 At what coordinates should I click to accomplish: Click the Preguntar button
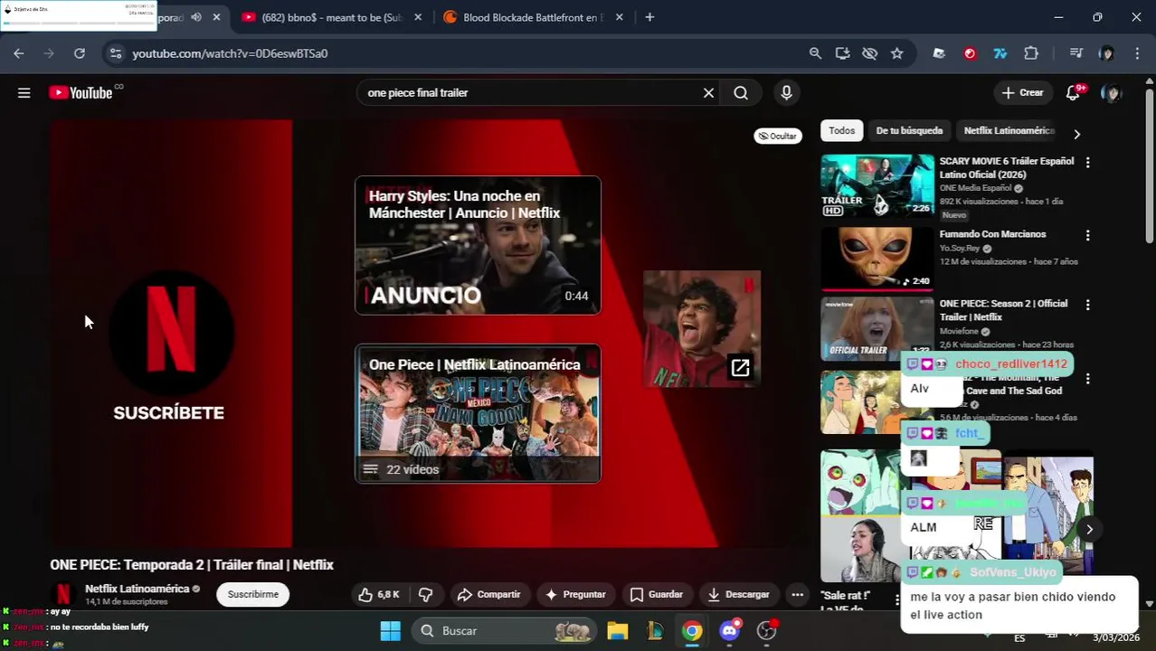tap(574, 594)
